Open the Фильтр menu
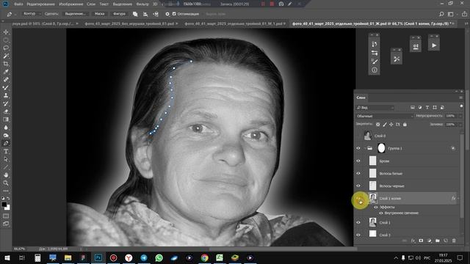Screen dimensions: 470x264 click(142, 4)
